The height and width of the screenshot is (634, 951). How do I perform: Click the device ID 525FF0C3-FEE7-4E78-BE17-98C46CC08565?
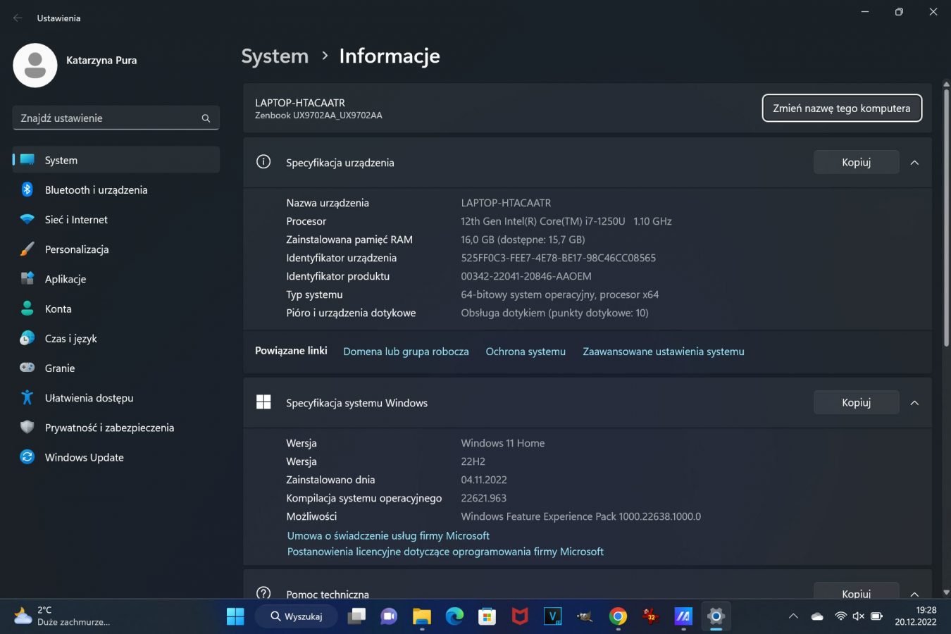click(x=559, y=258)
